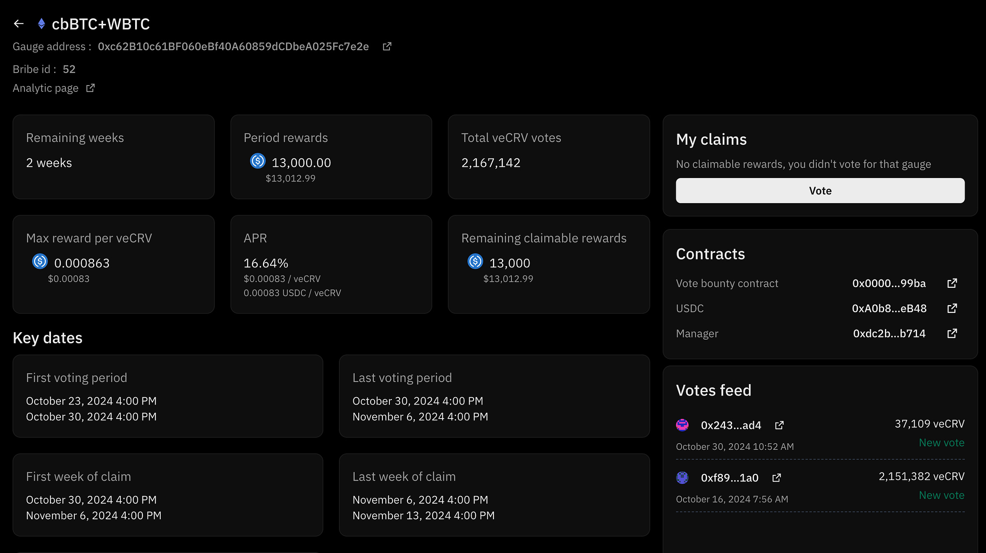Viewport: 986px width, 553px height.
Task: Click voter address 0xf89...1a0
Action: click(x=730, y=478)
